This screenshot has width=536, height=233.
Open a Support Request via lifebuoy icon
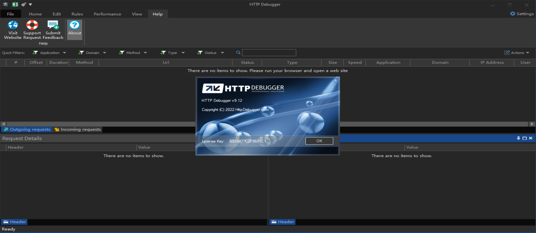click(x=32, y=25)
